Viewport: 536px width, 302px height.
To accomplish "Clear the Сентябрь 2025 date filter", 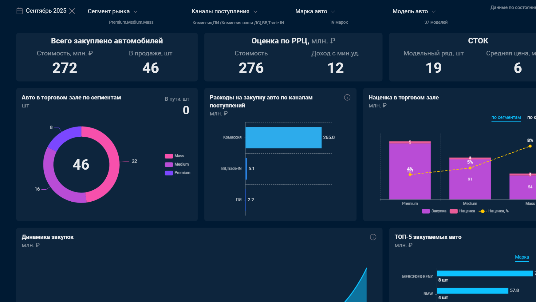I will (72, 11).
